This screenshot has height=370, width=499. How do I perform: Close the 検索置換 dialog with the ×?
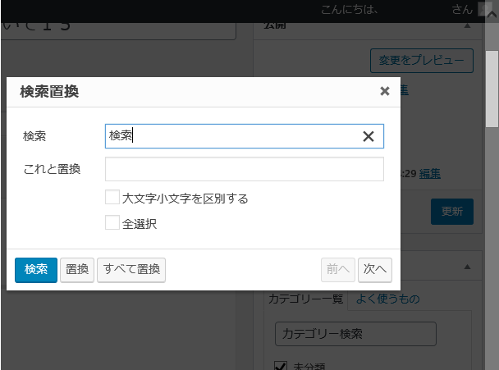[384, 92]
